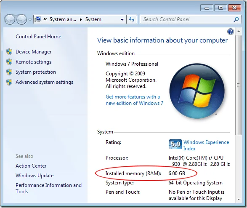Click the shield icon next to System protection
Image resolution: width=247 pixels, height=208 pixels.
pos(9,72)
